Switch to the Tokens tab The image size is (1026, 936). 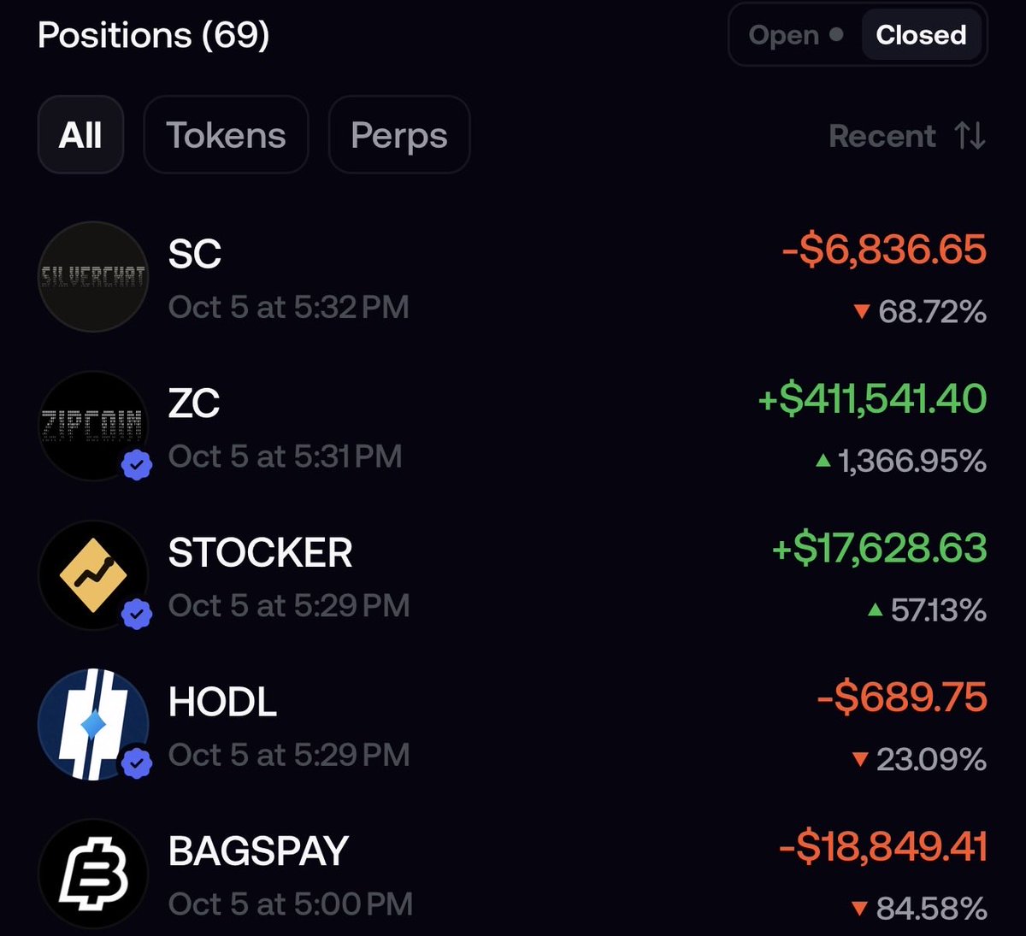click(226, 135)
